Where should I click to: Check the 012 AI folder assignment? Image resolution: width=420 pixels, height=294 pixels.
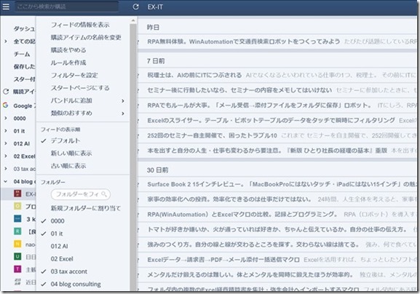pos(59,246)
